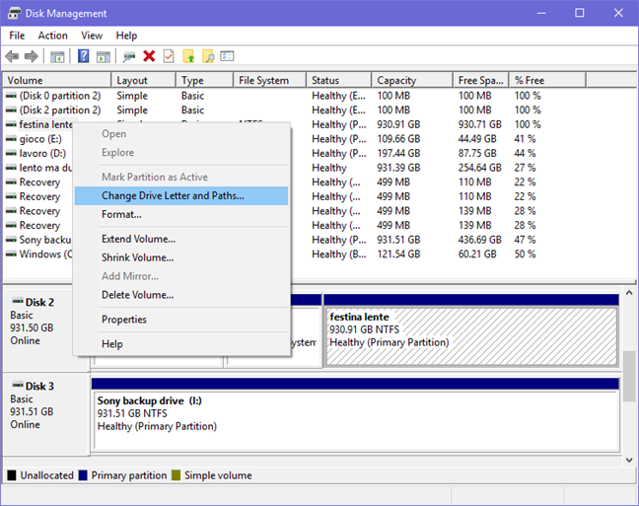The height and width of the screenshot is (506, 639).
Task: Click the 930.91 GB capacity cell
Action: pyautogui.click(x=398, y=124)
